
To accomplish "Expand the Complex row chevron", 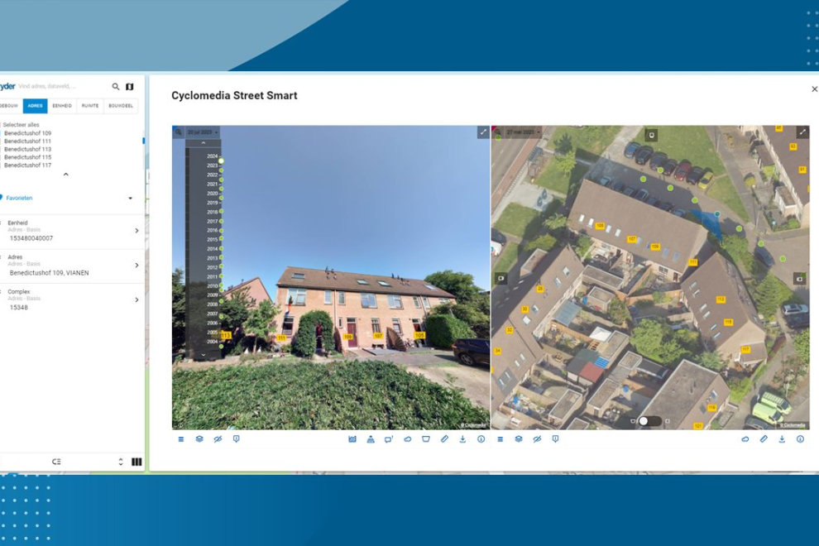I will pyautogui.click(x=136, y=300).
